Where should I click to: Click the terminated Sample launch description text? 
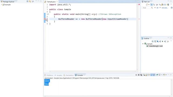click(x=82, y=78)
